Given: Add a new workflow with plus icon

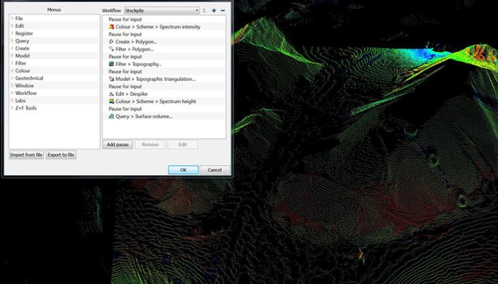Looking at the screenshot, I should [x=214, y=10].
